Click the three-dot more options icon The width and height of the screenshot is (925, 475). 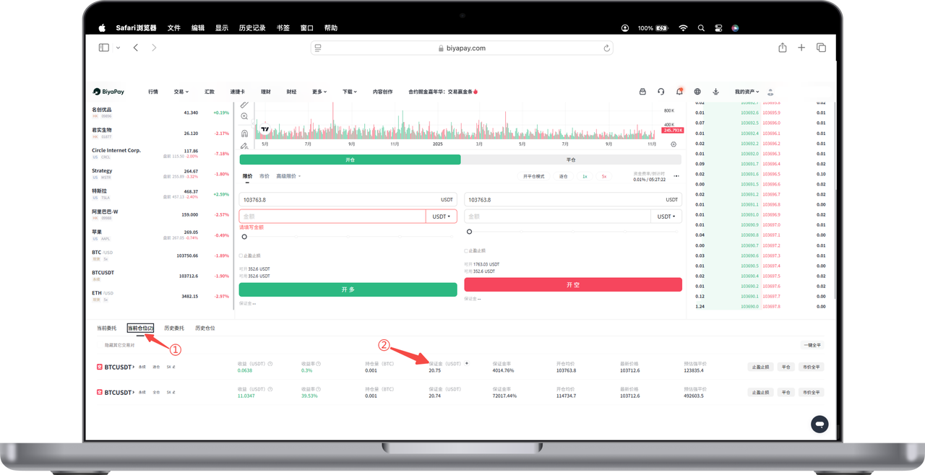tap(676, 176)
